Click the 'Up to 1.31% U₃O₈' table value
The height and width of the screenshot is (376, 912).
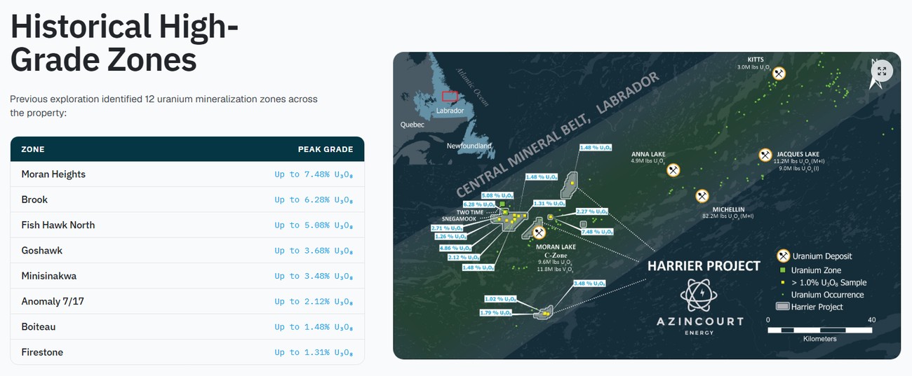click(x=314, y=352)
